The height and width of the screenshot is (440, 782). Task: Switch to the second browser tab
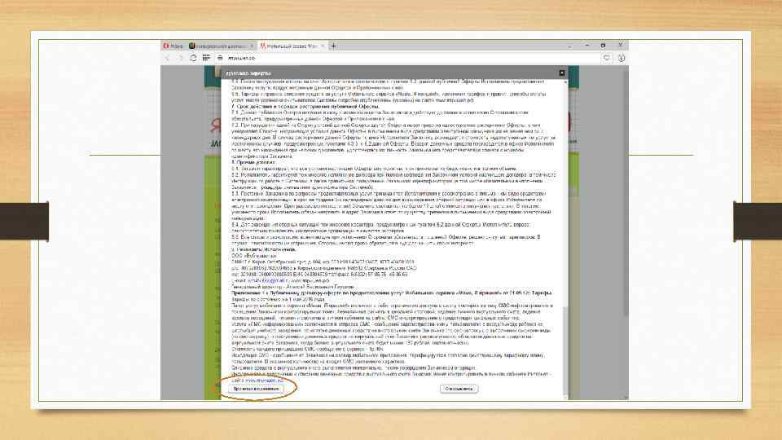coord(221,46)
